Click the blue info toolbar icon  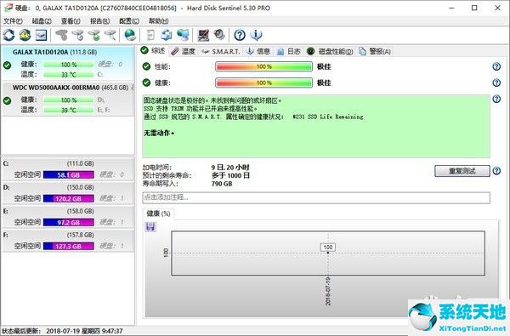click(256, 35)
